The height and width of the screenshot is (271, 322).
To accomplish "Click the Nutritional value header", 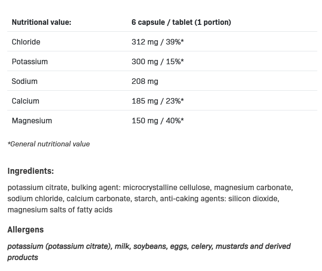I will point(41,22).
